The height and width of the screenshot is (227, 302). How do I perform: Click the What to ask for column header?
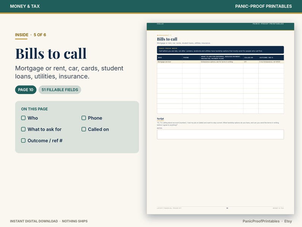[222, 58]
